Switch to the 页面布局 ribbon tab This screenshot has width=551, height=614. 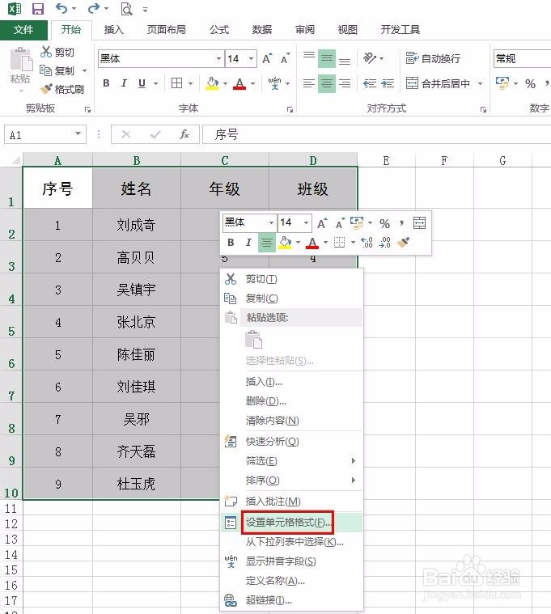166,30
